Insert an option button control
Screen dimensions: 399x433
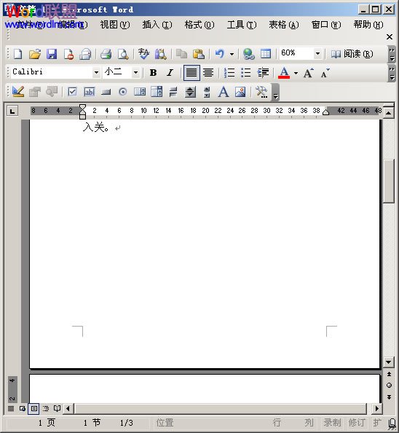tap(123, 92)
